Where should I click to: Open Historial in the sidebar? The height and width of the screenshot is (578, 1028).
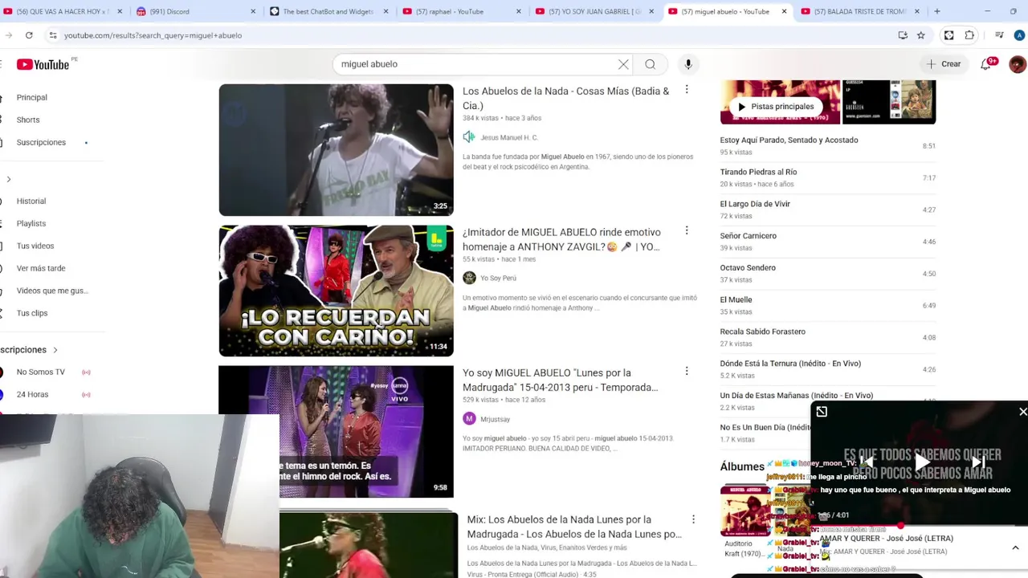pos(31,201)
